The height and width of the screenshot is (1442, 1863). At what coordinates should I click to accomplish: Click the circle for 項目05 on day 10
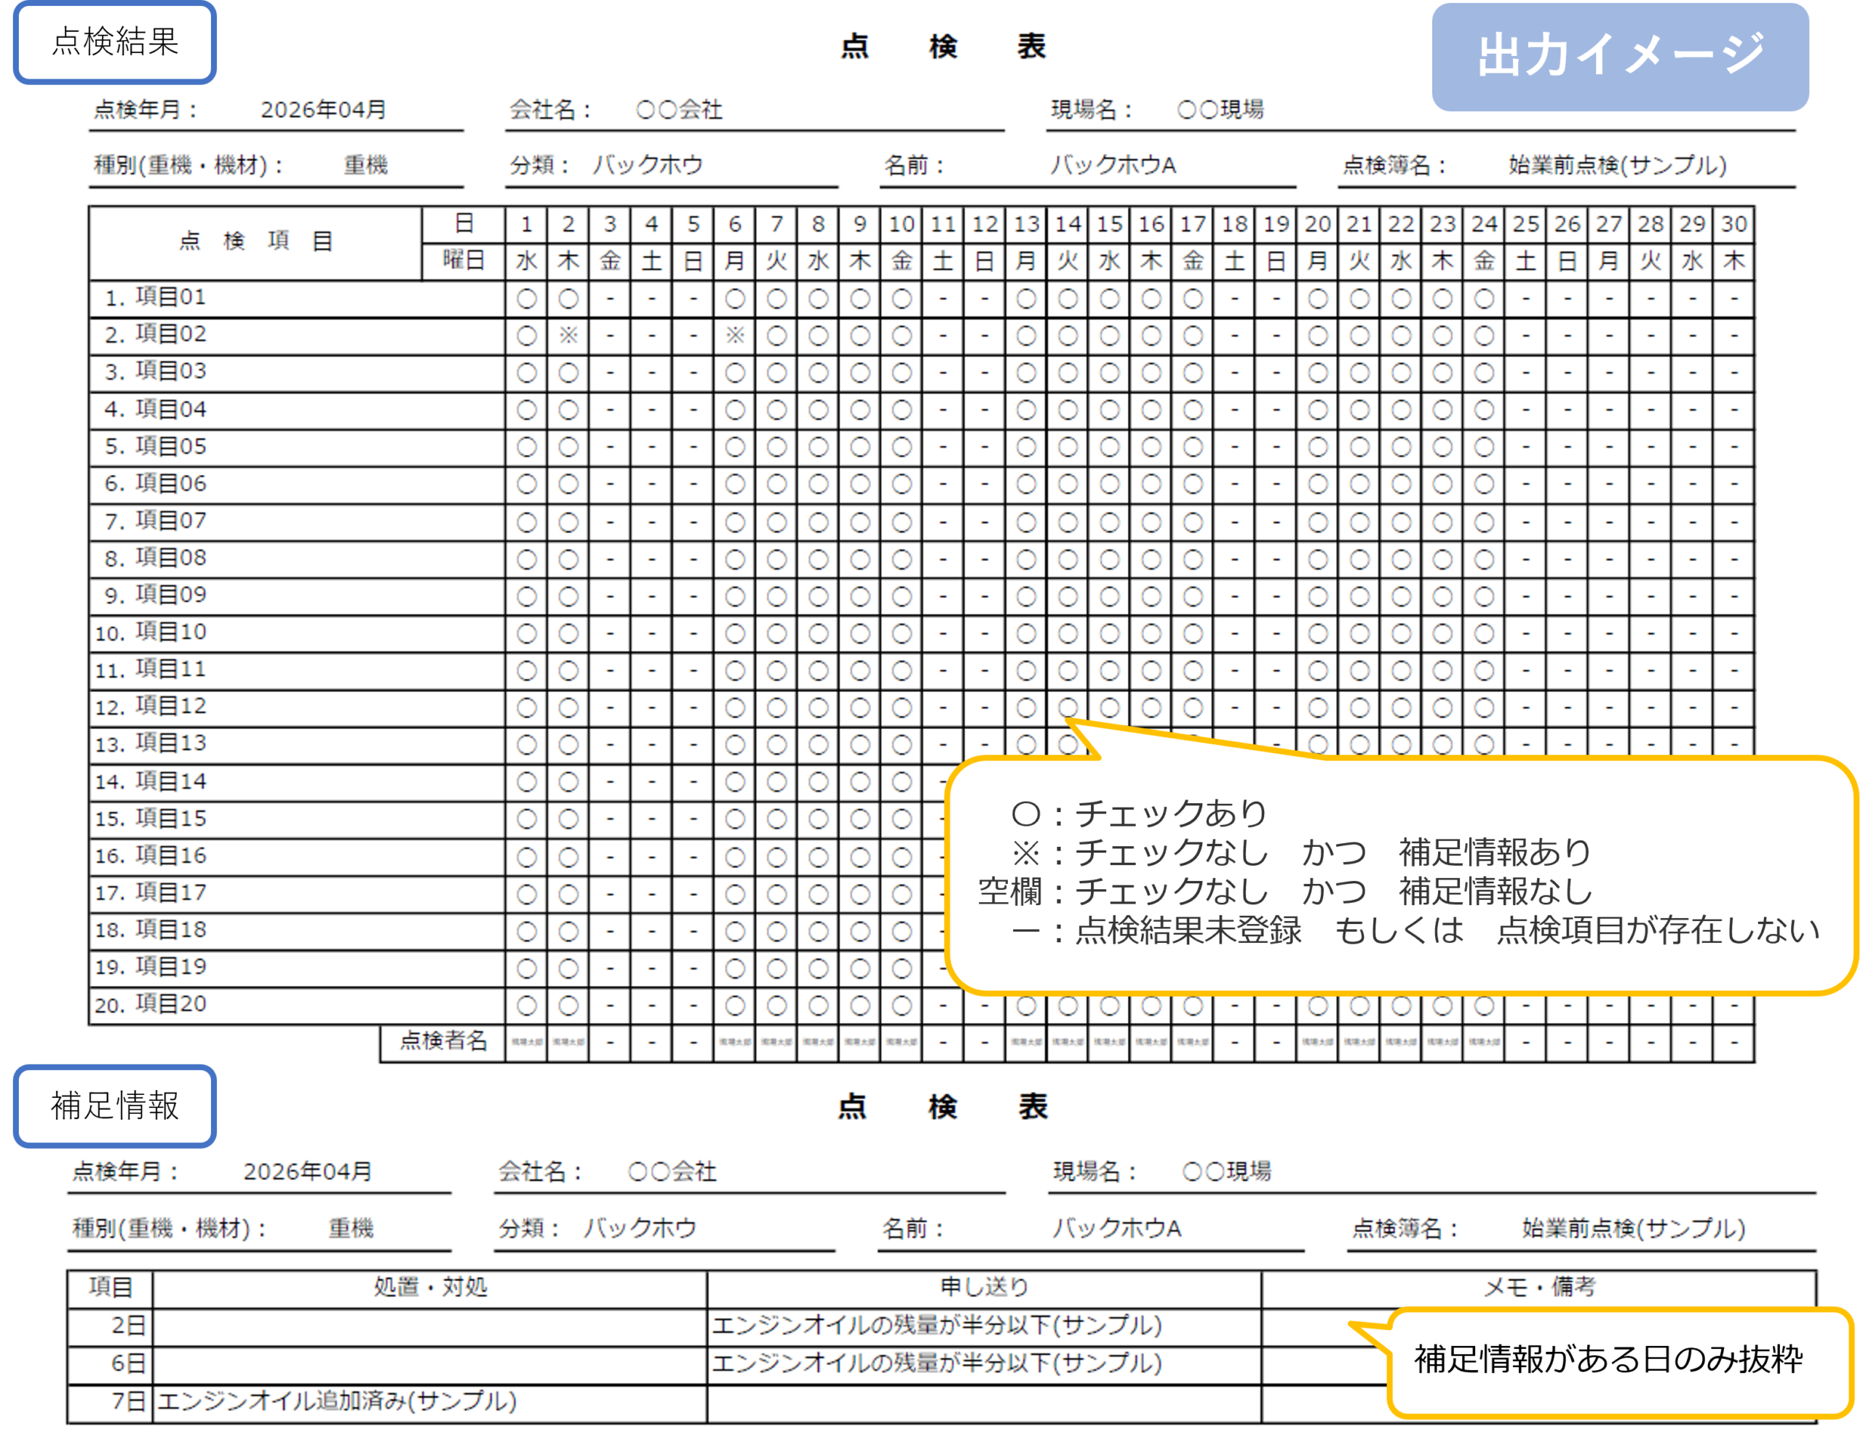pyautogui.click(x=902, y=447)
